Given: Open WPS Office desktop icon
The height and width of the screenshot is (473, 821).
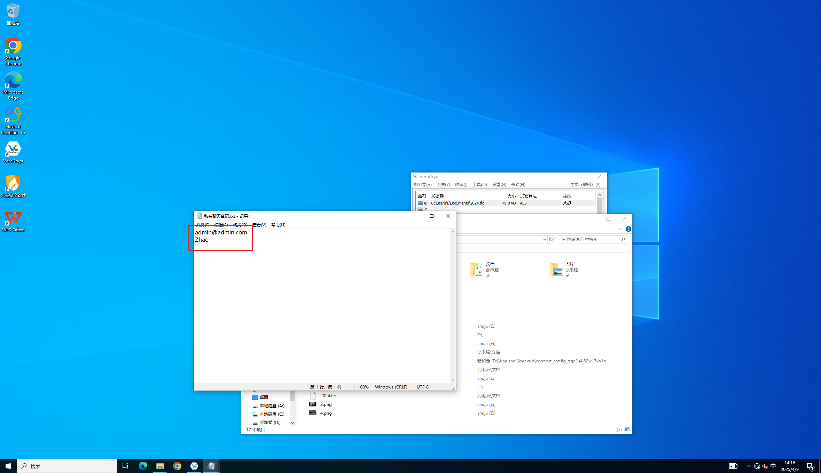Looking at the screenshot, I should (13, 218).
